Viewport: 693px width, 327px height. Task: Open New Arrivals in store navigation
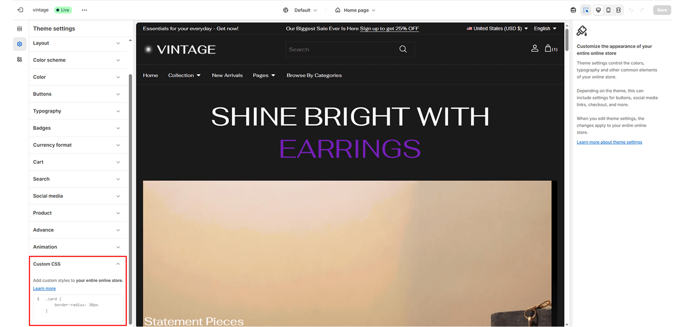[x=227, y=75]
